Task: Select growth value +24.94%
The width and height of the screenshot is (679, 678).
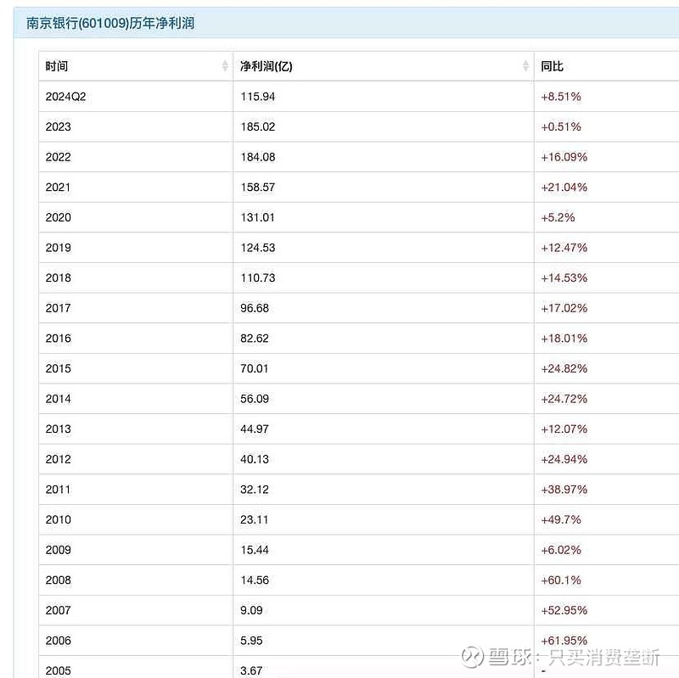Action: coord(564,459)
